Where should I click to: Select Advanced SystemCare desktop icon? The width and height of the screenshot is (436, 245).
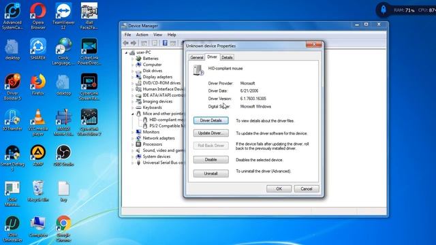[12, 16]
